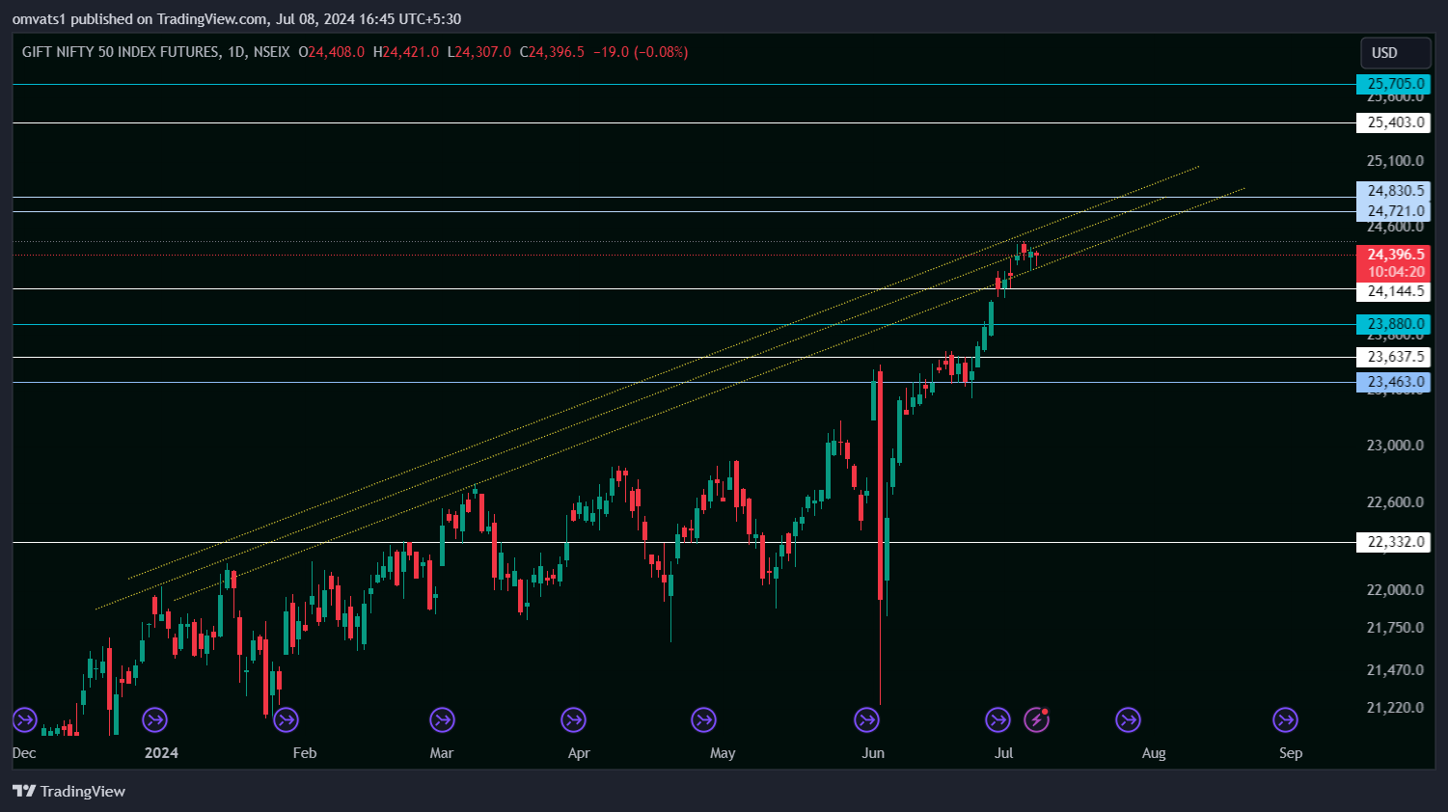Click the Jun label on the time axis
The width and height of the screenshot is (1448, 812).
coord(873,753)
